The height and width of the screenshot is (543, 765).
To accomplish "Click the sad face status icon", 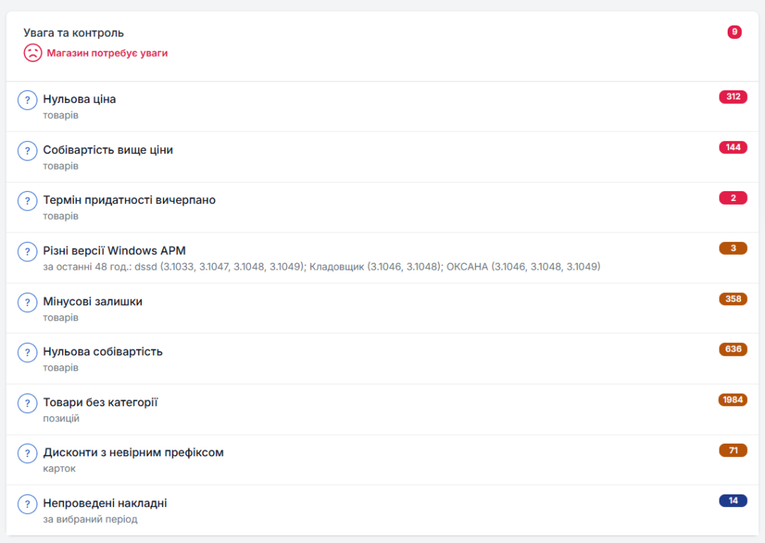I will [x=33, y=53].
